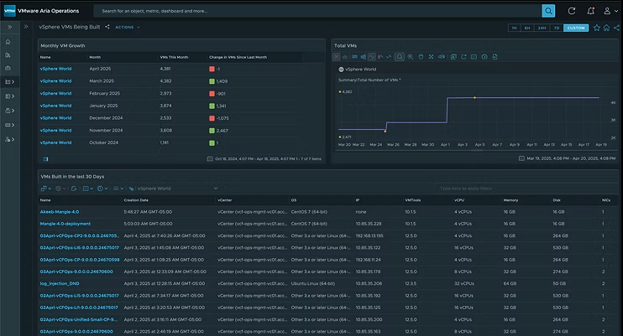Open the second sidebar icon below Home

coord(8,55)
